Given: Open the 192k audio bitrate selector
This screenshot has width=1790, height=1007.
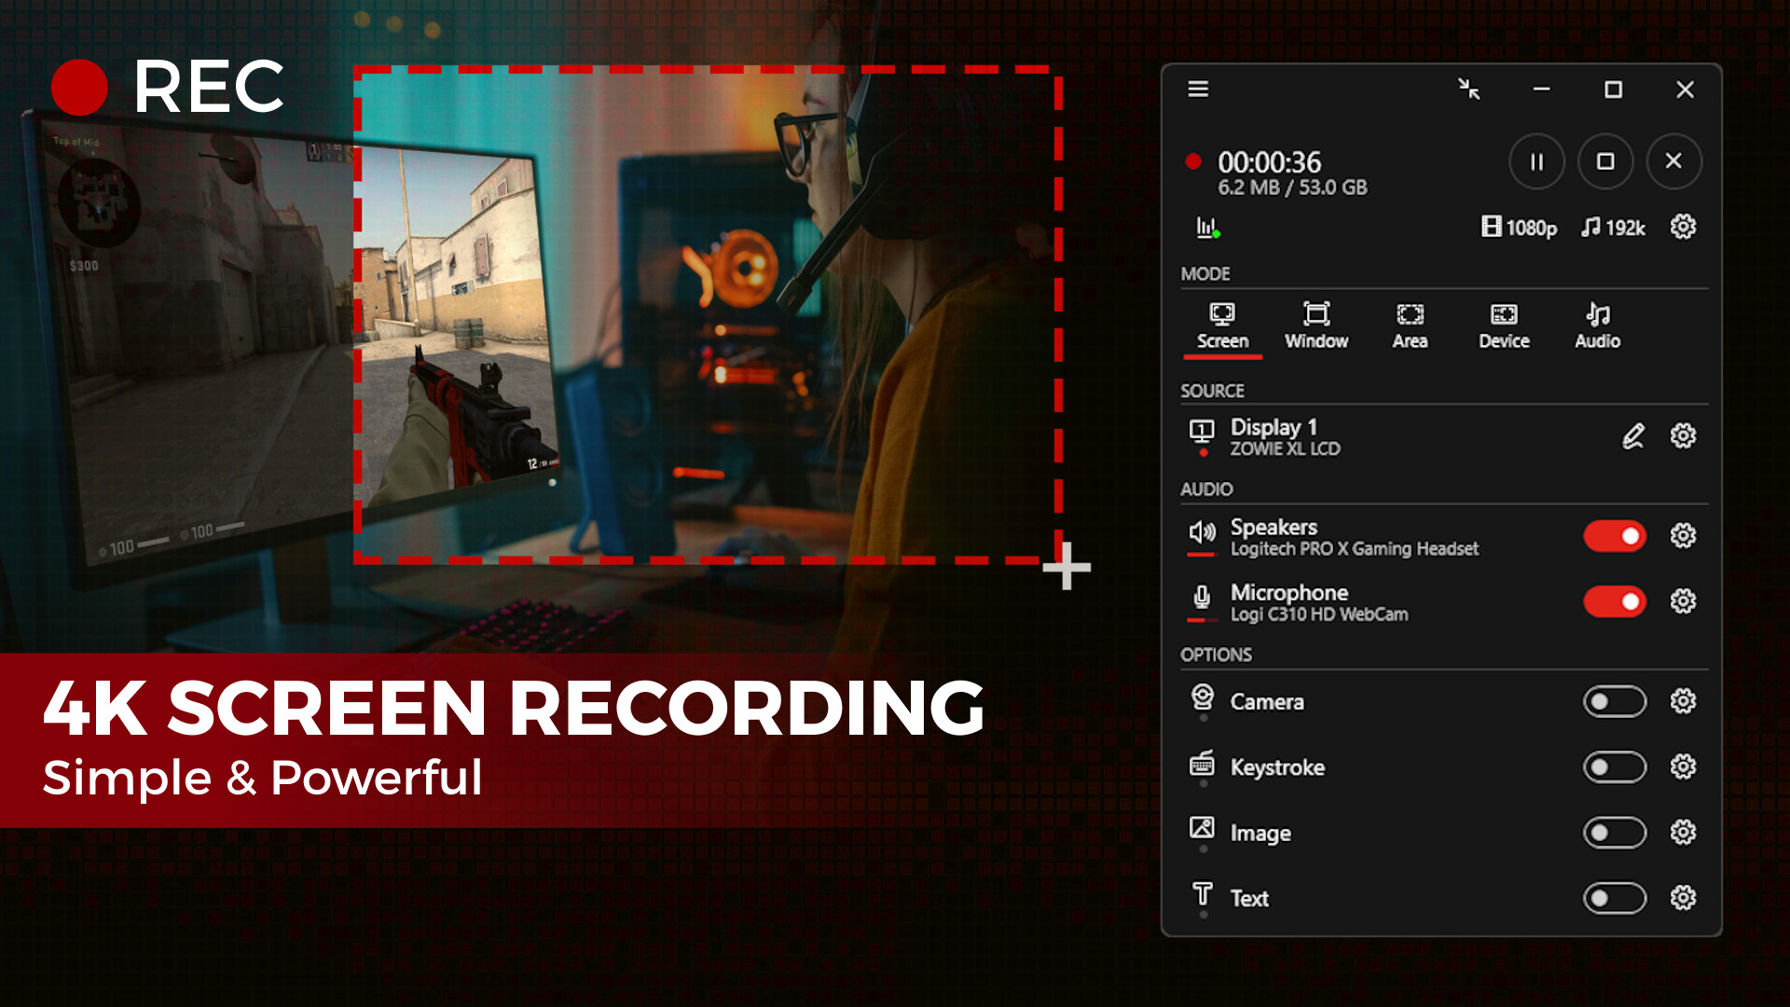Looking at the screenshot, I should point(1614,227).
